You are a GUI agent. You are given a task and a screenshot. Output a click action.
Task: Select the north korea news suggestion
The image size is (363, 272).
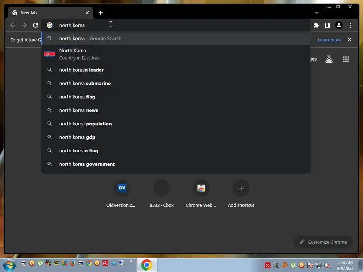tap(176, 110)
